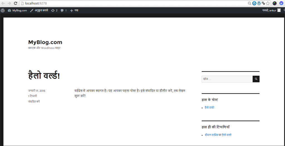
Task: Click the संपादित करें edit link
Action: (34, 102)
